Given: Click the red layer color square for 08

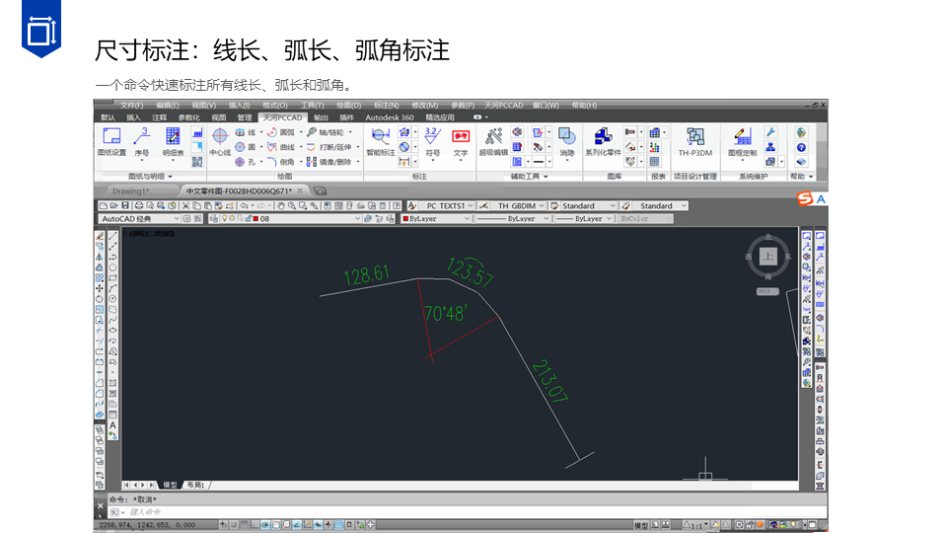Looking at the screenshot, I should click(256, 219).
